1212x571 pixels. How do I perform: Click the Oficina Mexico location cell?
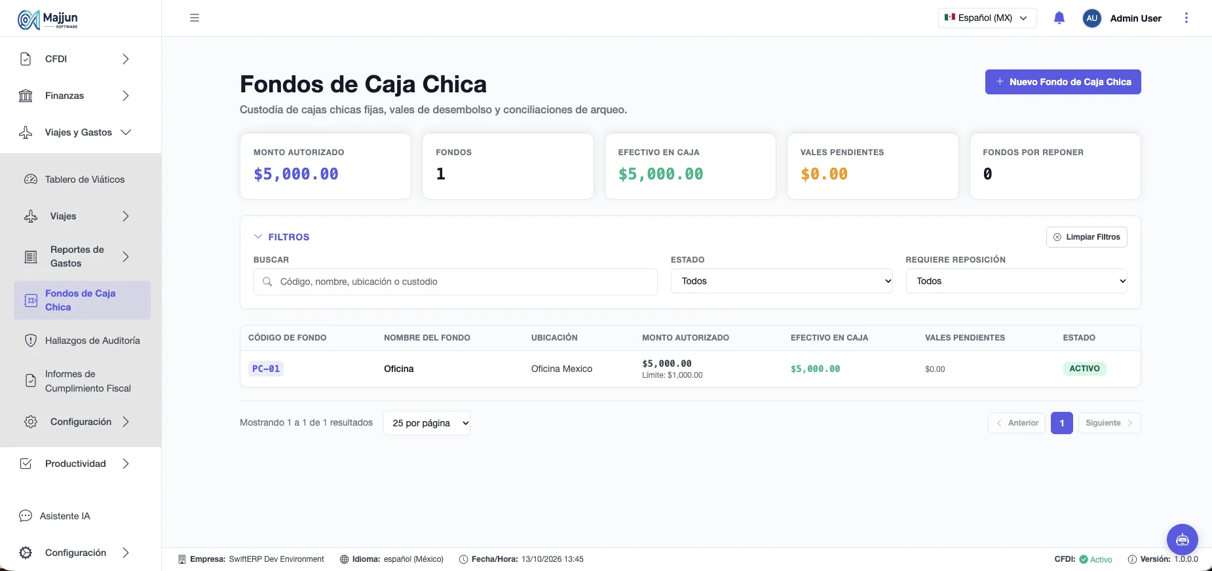(x=561, y=369)
